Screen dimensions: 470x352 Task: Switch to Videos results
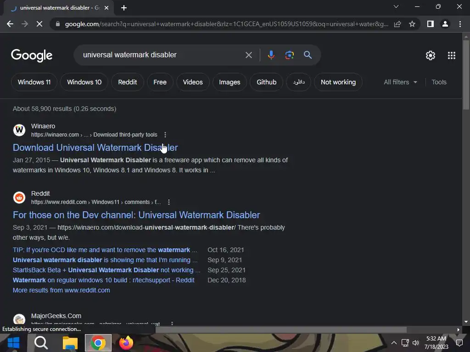coord(193,82)
